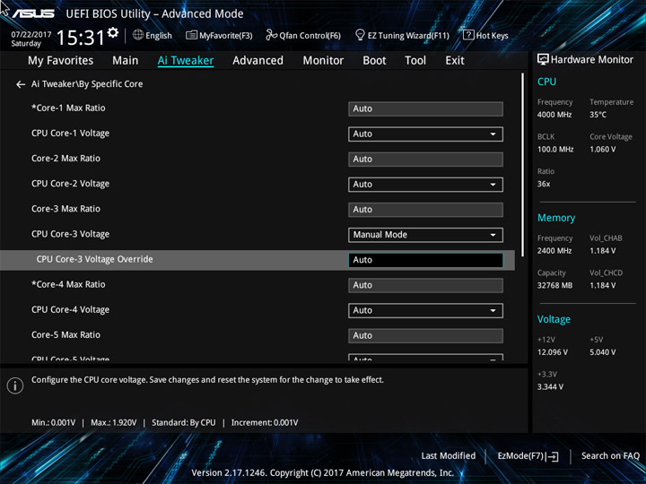The image size is (646, 484).
Task: Expand CPU Core-1 Voltage dropdown
Action: (425, 134)
